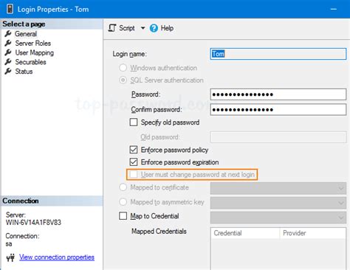Click the wrench icon beside General
The height and width of the screenshot is (270, 350).
tap(8, 34)
